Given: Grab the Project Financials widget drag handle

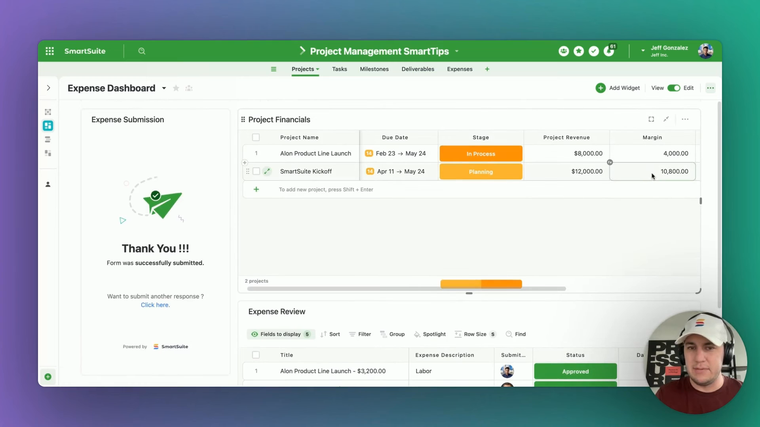Looking at the screenshot, I should point(243,119).
